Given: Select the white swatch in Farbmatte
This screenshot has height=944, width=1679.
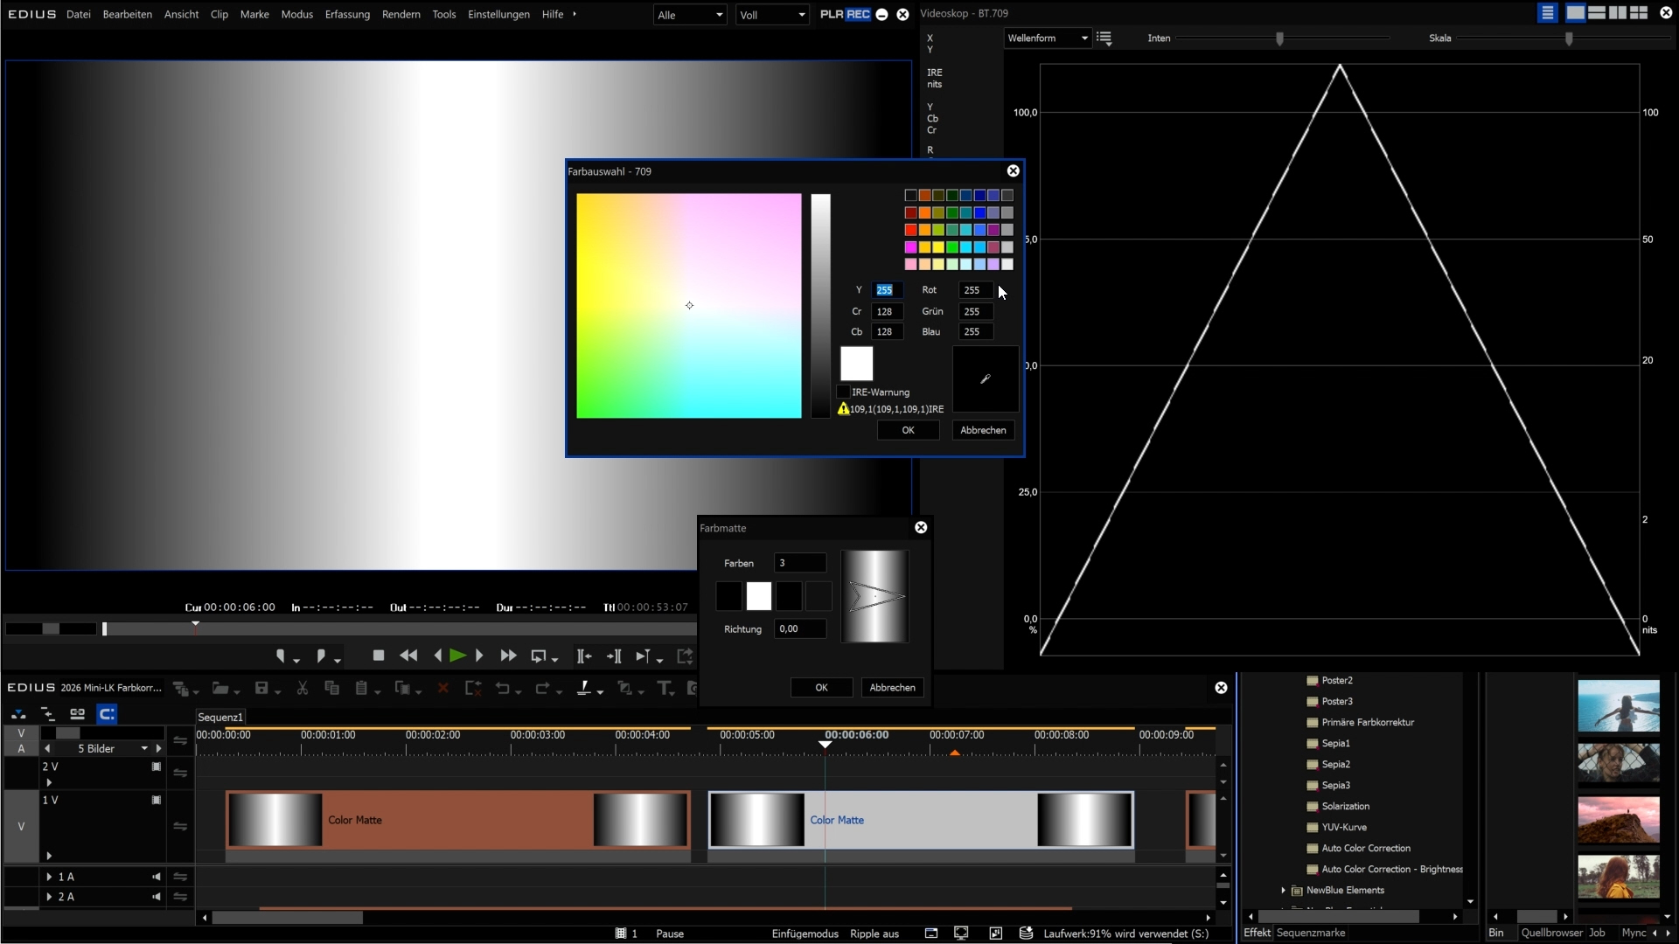Looking at the screenshot, I should (x=759, y=597).
